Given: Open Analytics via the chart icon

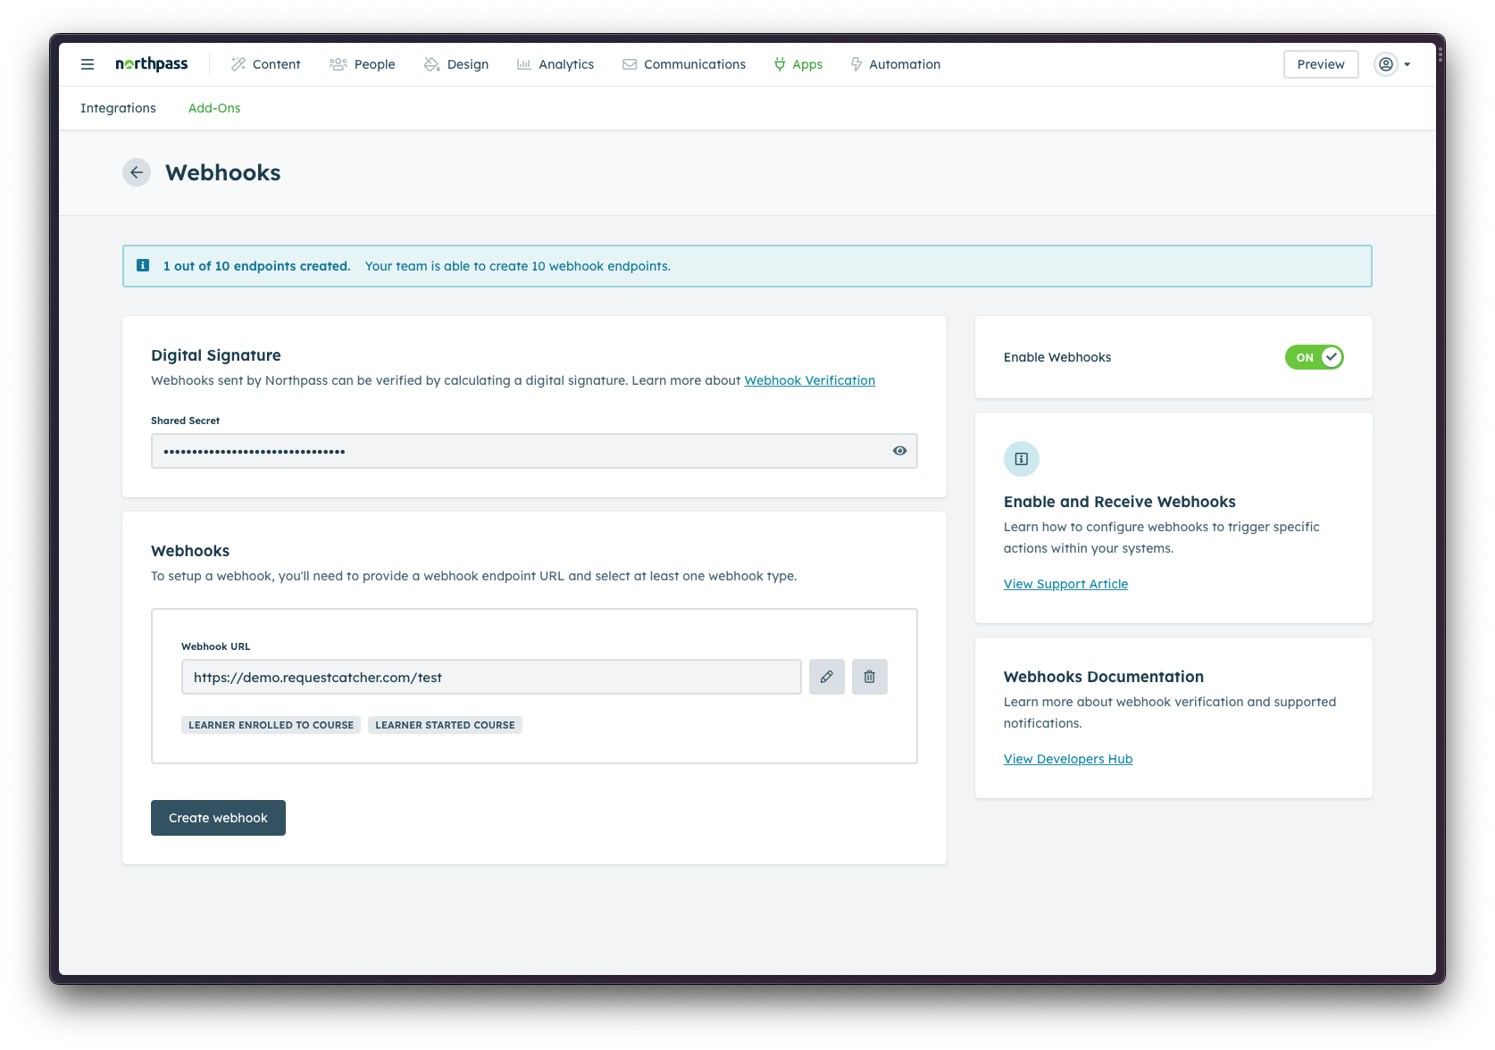Looking at the screenshot, I should 524,63.
